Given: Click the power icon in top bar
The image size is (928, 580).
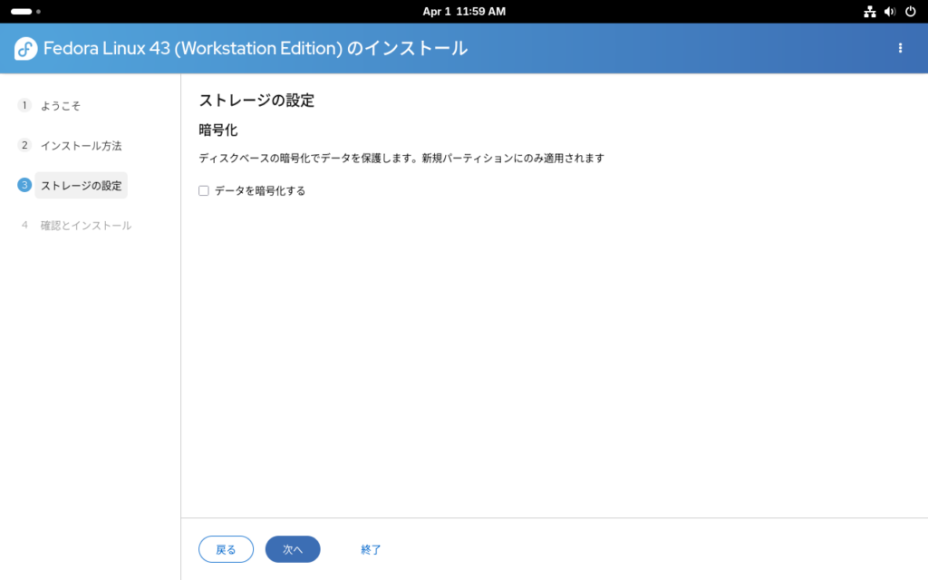Looking at the screenshot, I should click(910, 12).
